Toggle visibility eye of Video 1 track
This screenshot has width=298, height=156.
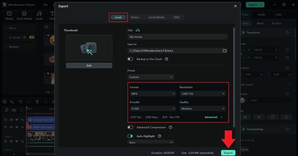(x=17, y=141)
